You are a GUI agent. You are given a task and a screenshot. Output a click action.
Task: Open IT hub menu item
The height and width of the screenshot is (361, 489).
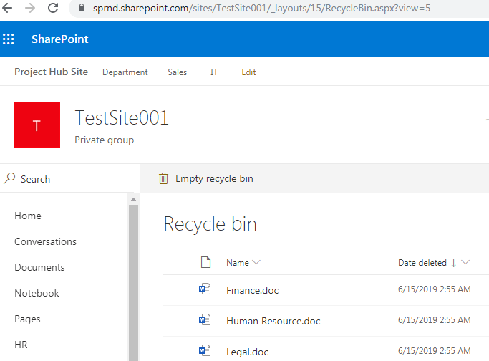213,72
